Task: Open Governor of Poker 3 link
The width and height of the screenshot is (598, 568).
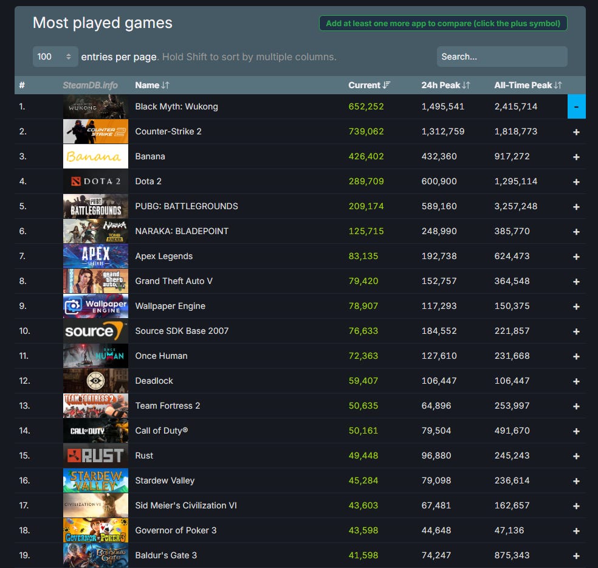Action: pos(176,530)
